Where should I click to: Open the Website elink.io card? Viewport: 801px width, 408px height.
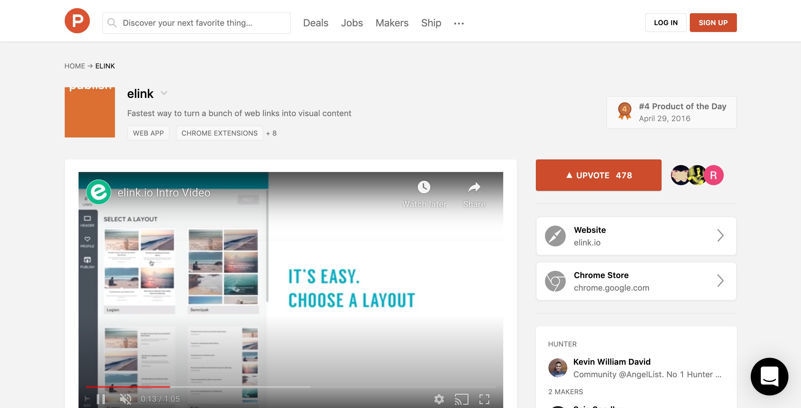[x=636, y=236]
